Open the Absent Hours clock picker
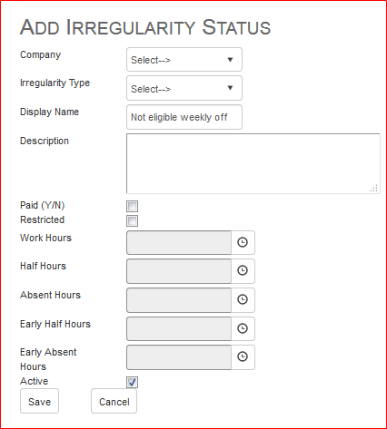Viewport: 387px width, 429px height. (x=243, y=299)
